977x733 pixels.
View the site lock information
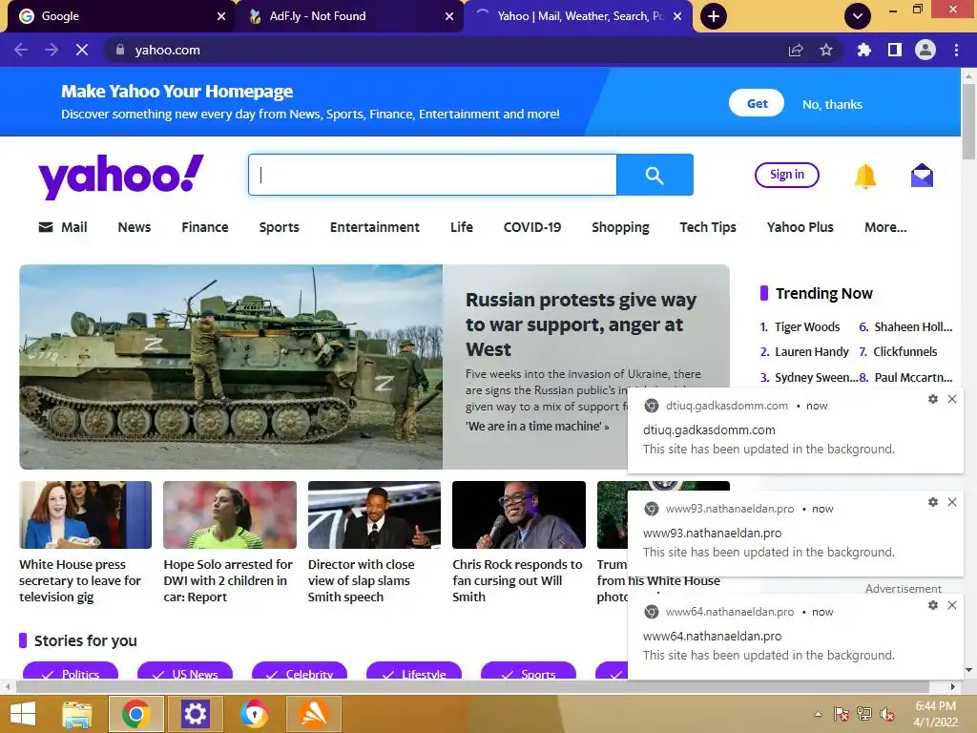[x=120, y=50]
